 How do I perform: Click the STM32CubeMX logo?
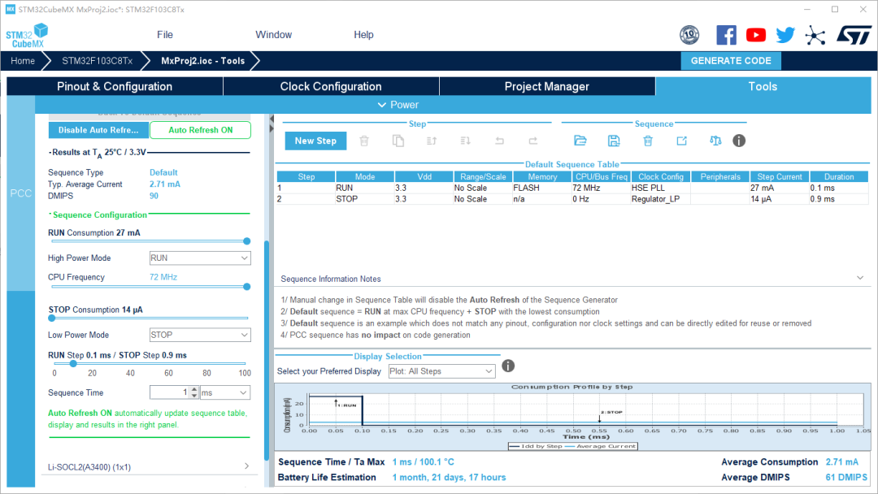click(27, 35)
